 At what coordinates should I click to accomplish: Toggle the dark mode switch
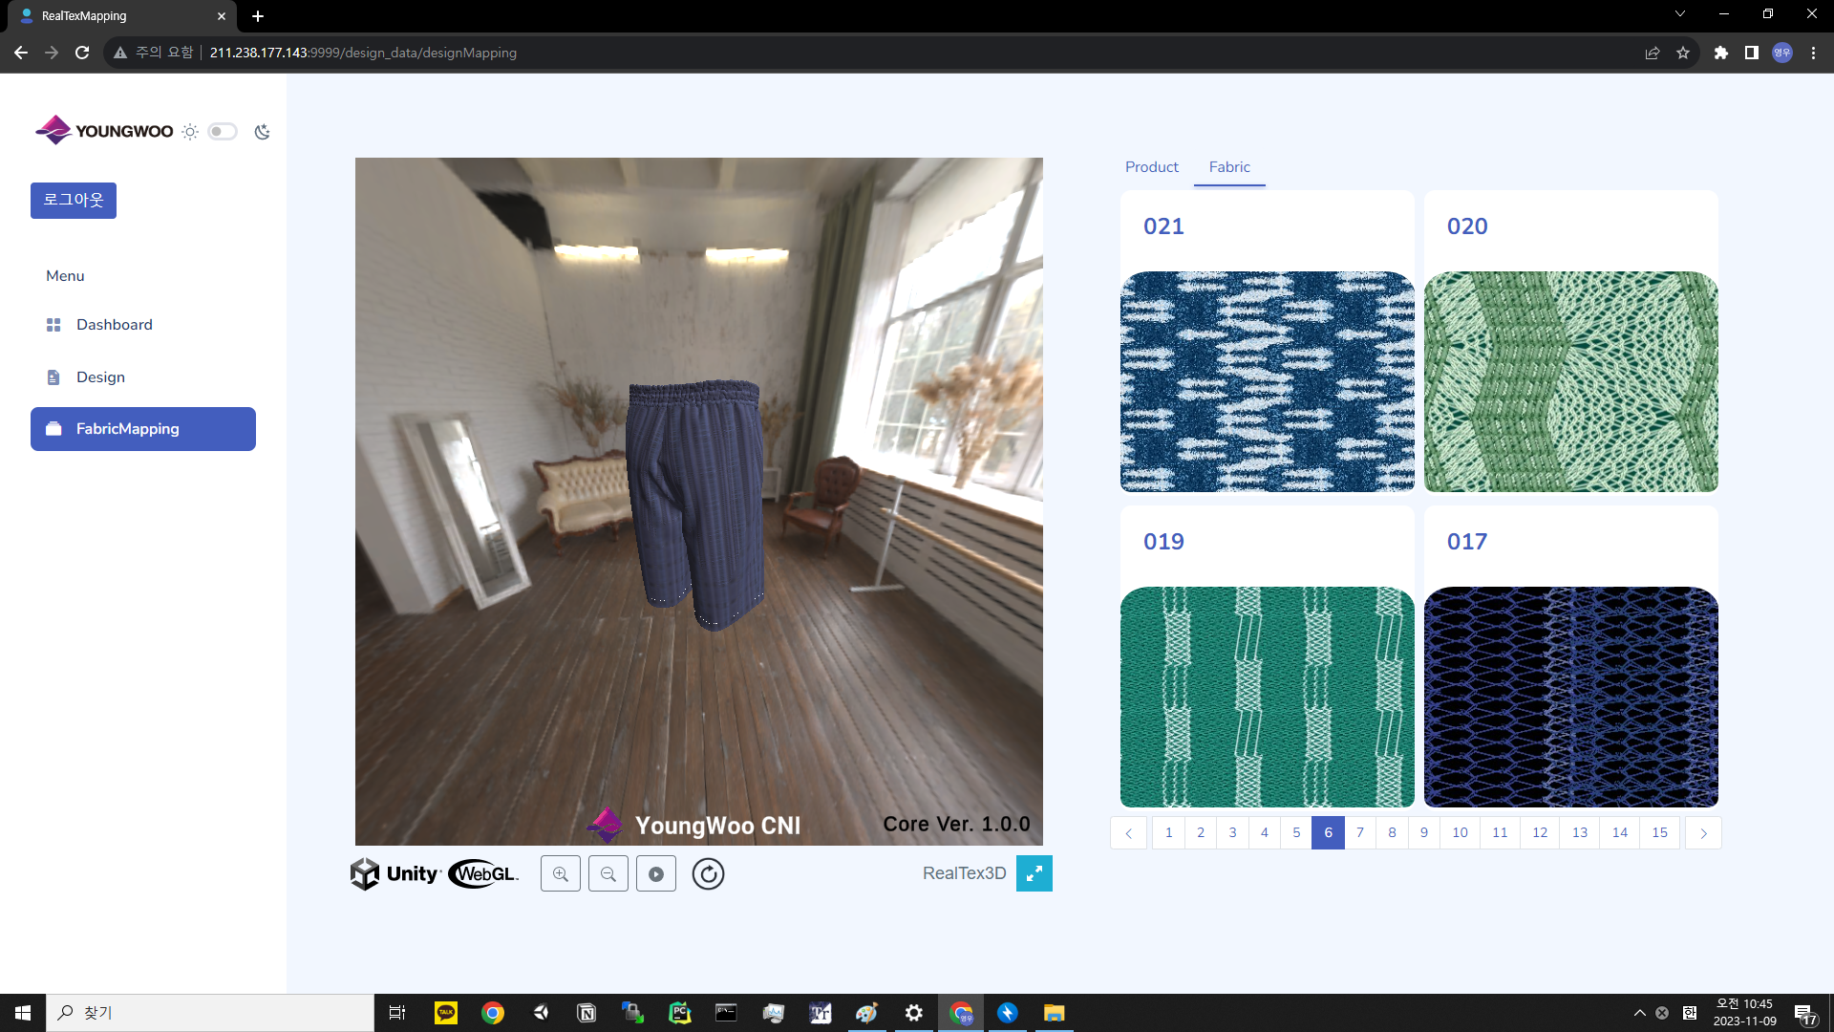coord(223,132)
